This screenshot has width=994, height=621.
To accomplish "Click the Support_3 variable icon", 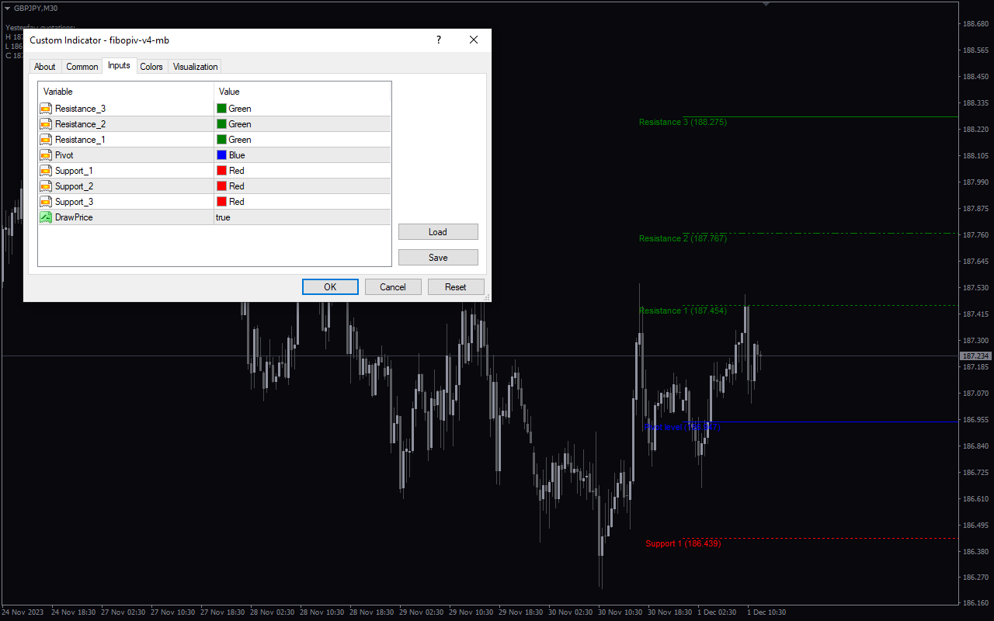I will click(46, 202).
